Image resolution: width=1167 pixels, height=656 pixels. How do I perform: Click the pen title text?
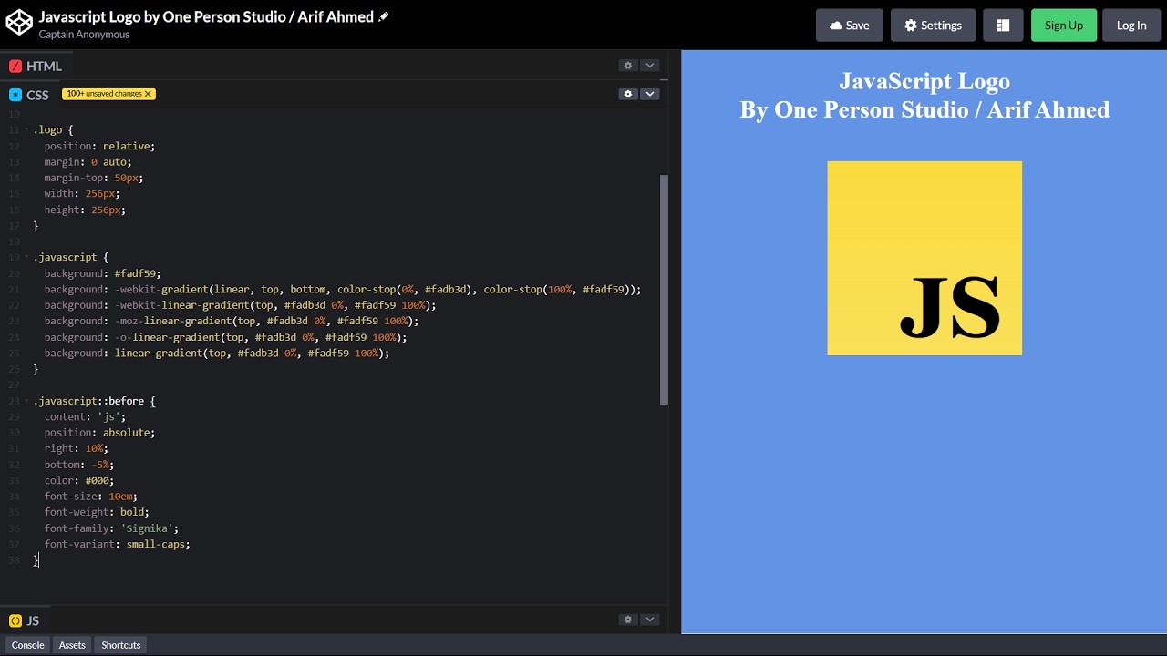tap(206, 17)
